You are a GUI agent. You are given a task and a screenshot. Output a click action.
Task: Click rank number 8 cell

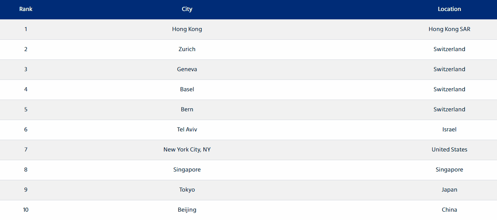point(26,170)
